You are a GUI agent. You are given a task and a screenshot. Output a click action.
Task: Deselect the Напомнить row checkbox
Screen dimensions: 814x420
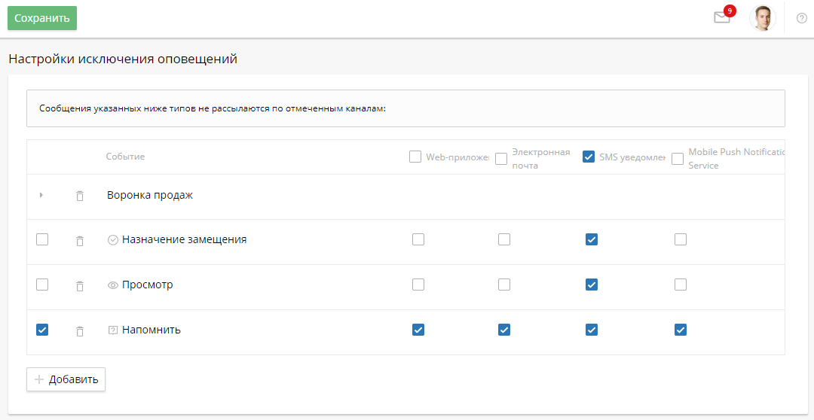(42, 329)
